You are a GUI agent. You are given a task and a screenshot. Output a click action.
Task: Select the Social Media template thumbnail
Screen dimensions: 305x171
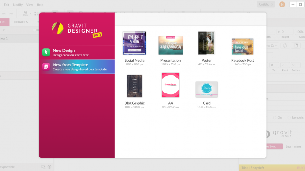[134, 43]
